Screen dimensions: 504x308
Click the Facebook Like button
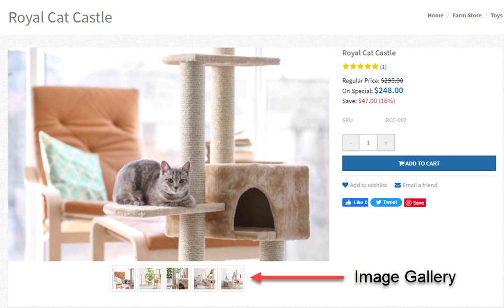point(355,203)
